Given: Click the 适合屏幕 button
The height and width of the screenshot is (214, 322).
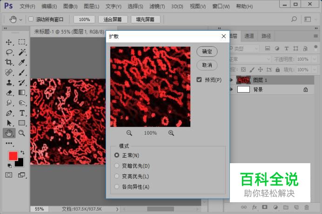Looking at the screenshot, I should [x=113, y=19].
